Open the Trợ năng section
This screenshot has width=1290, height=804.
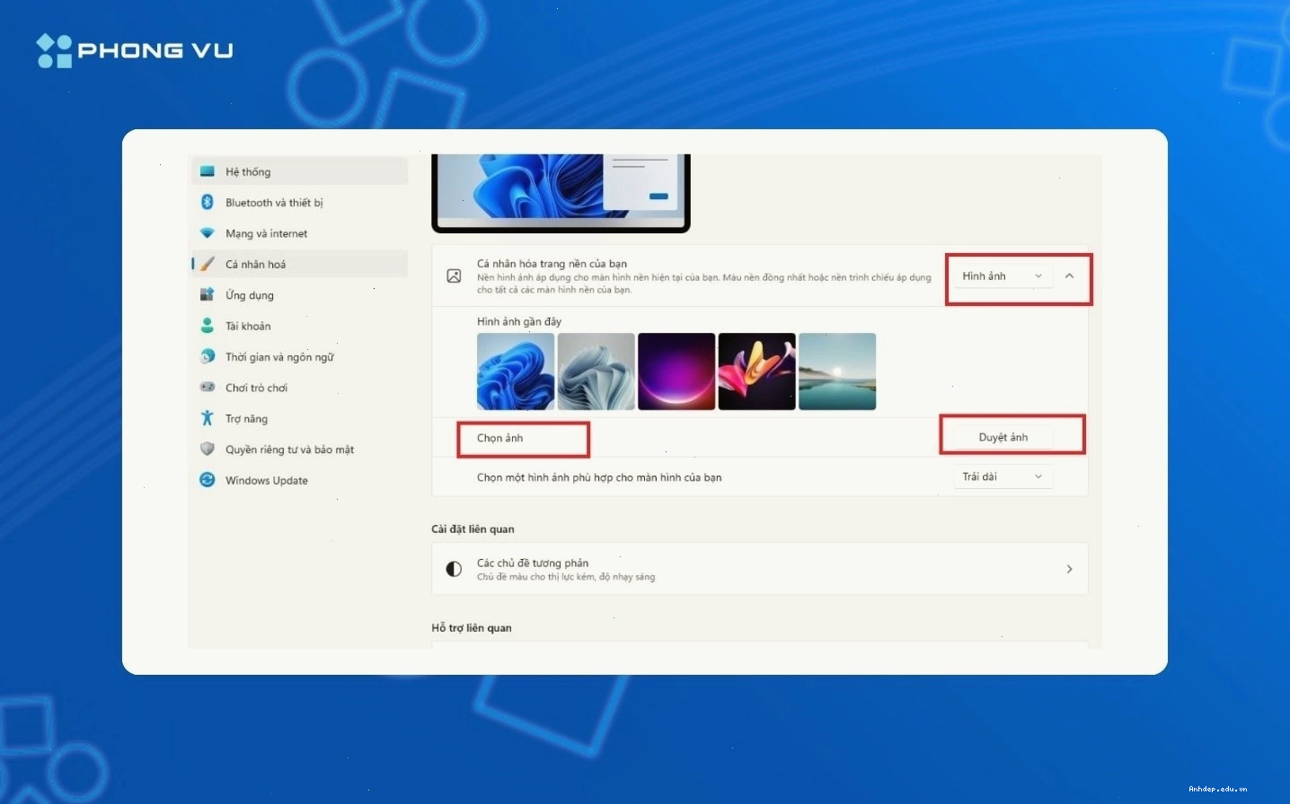pos(300,419)
